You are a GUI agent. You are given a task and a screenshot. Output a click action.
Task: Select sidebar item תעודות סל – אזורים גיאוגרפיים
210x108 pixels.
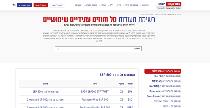[167, 101]
